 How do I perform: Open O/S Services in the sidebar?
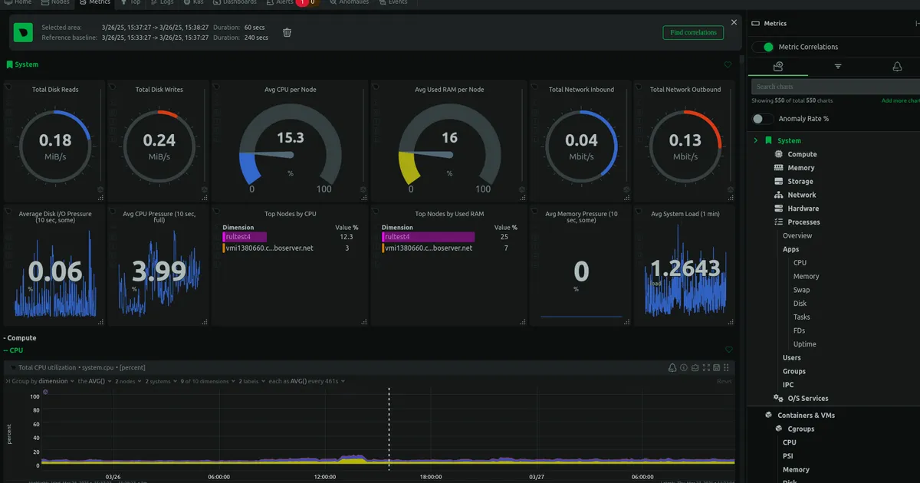(807, 399)
